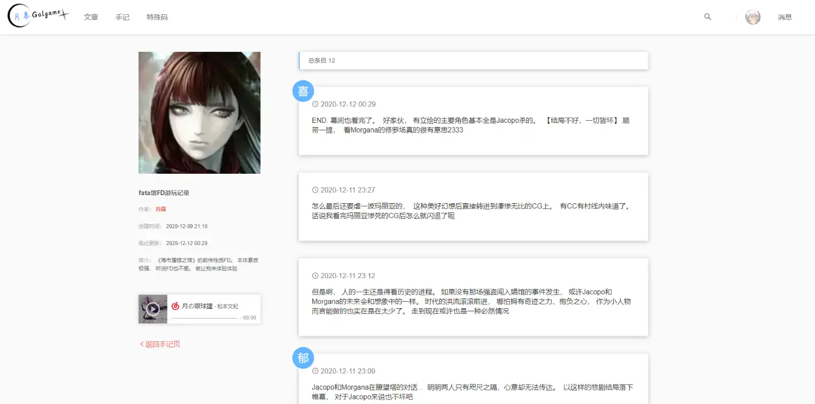Click the fata馆FD cover image
Screen dimensions: 815x404
(199, 113)
